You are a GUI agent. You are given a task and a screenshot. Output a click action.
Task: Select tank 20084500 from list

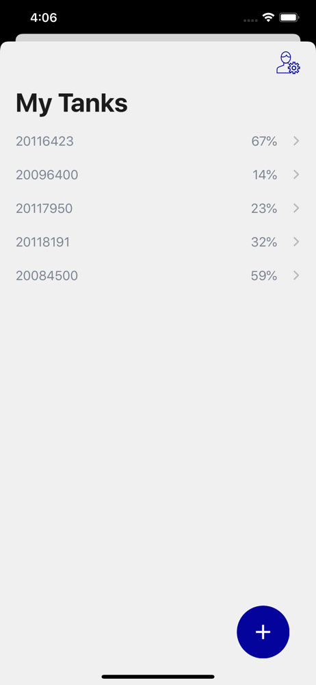pos(158,275)
